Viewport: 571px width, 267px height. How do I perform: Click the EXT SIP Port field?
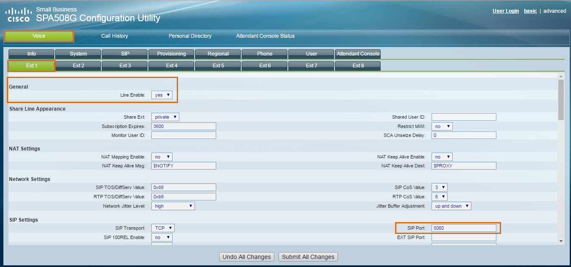pyautogui.click(x=464, y=237)
